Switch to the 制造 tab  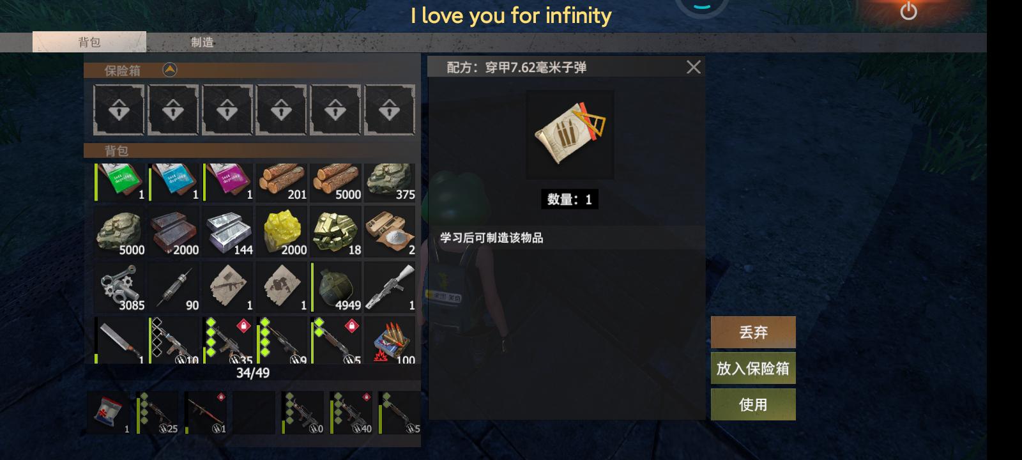coord(202,42)
